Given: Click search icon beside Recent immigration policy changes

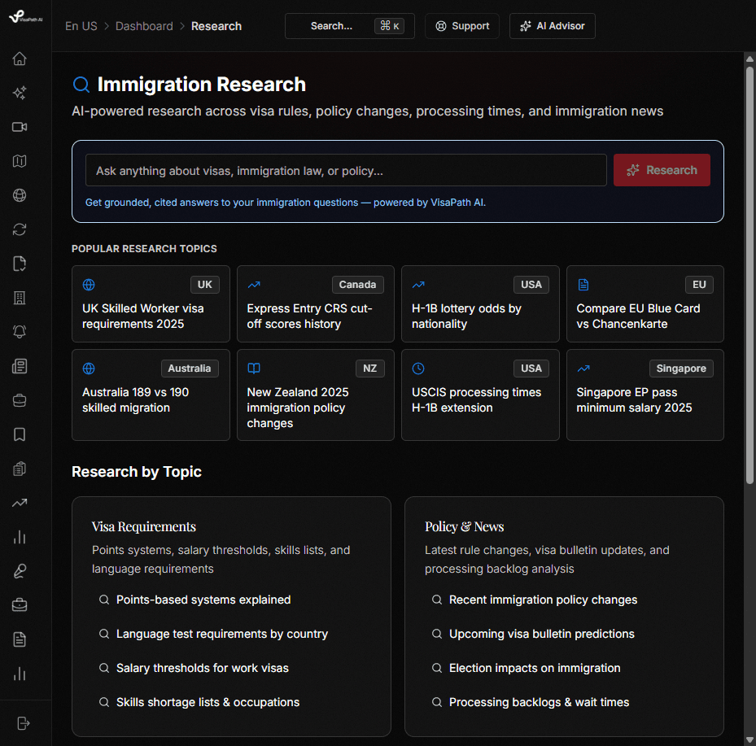Looking at the screenshot, I should 437,600.
